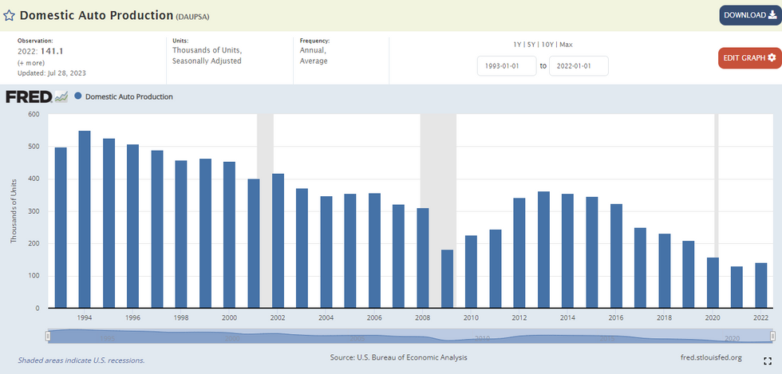Image resolution: width=782 pixels, height=374 pixels.
Task: Select the Max date range
Action: click(x=566, y=45)
